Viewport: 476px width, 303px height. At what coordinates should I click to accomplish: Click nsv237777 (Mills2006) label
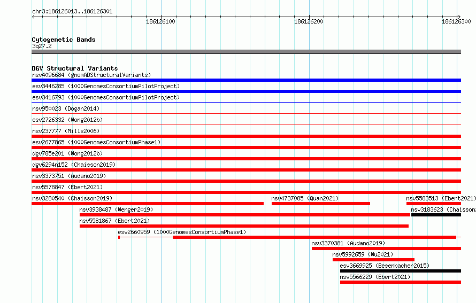[x=66, y=131]
